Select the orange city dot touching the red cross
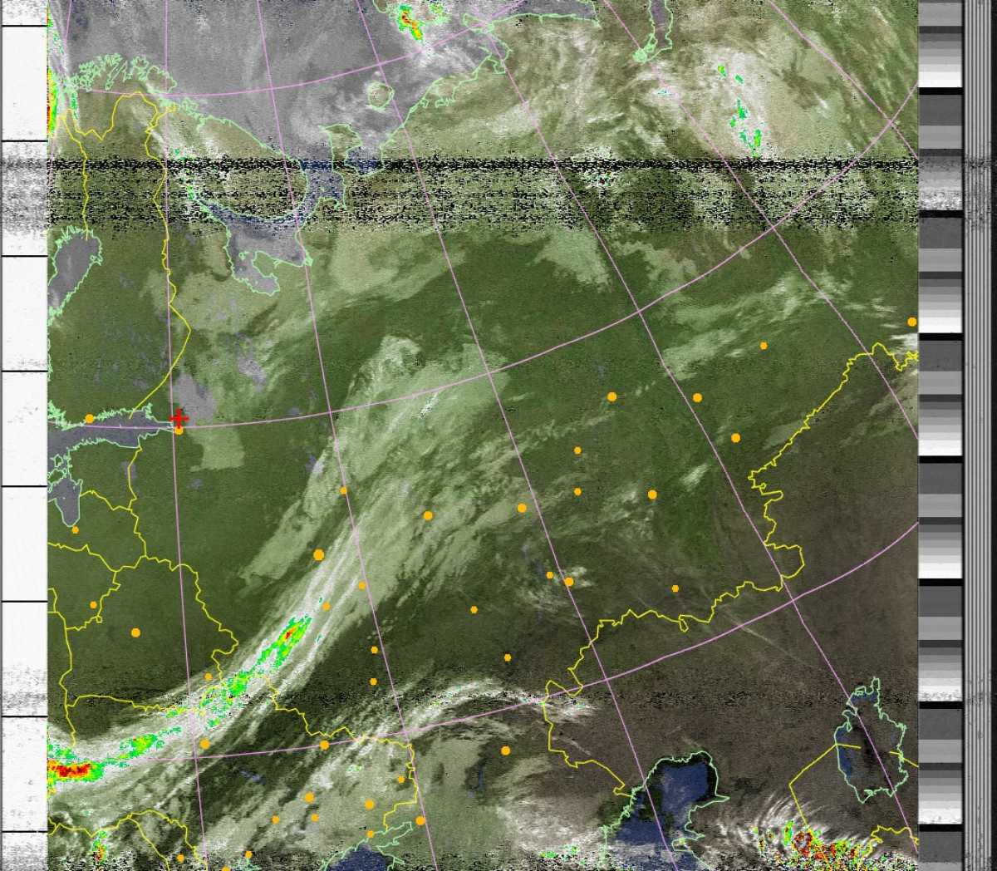The width and height of the screenshot is (997, 871). [x=179, y=430]
